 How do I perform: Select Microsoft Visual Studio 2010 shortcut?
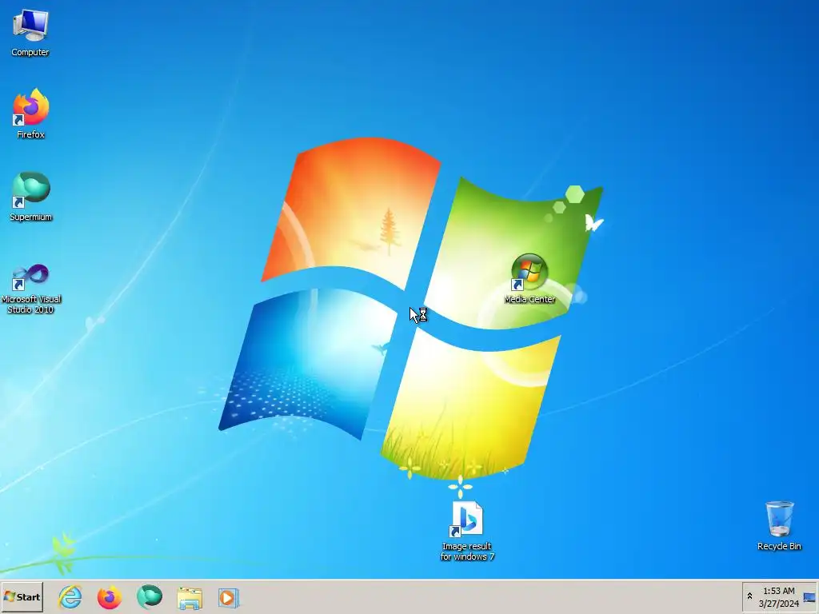point(31,288)
